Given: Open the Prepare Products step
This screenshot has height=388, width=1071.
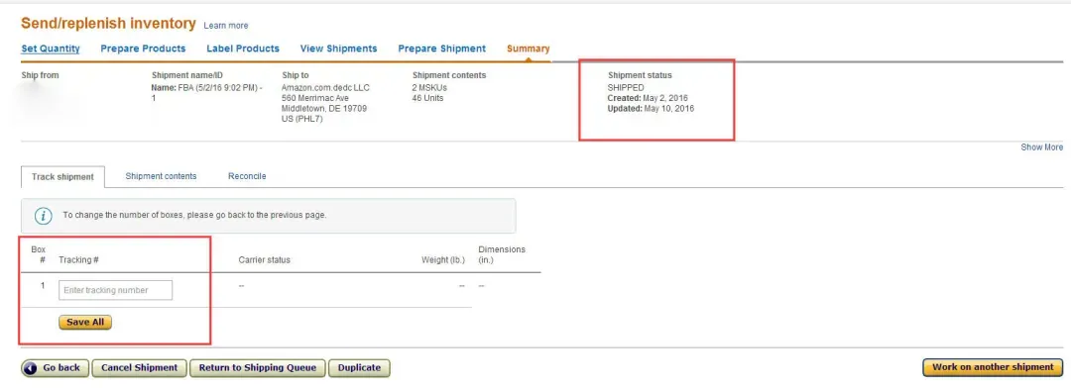Looking at the screenshot, I should 143,48.
